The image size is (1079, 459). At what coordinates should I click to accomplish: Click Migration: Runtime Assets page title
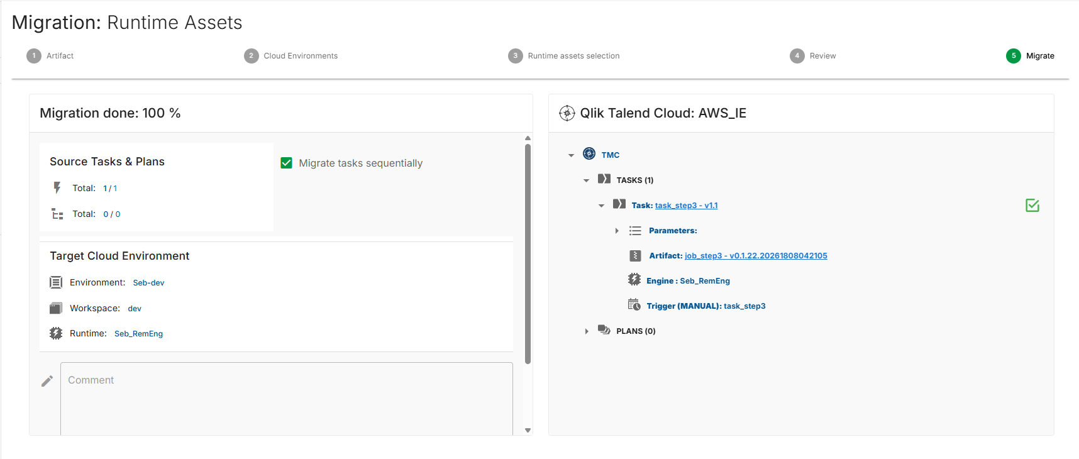(x=127, y=23)
